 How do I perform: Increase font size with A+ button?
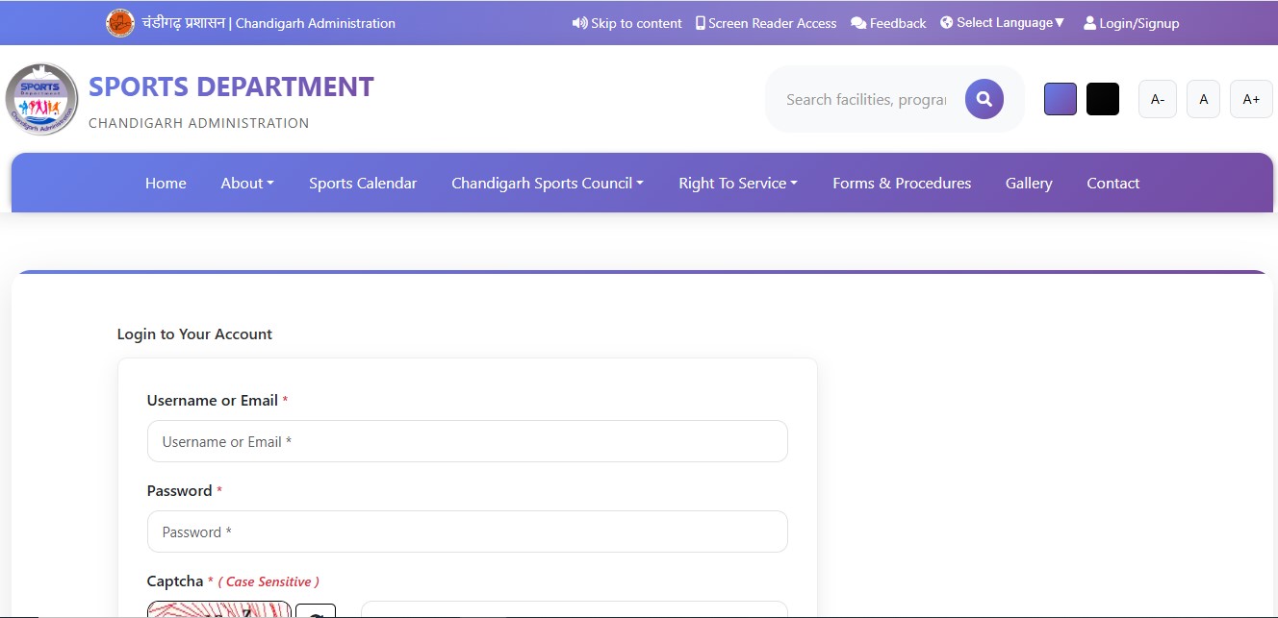click(1250, 99)
